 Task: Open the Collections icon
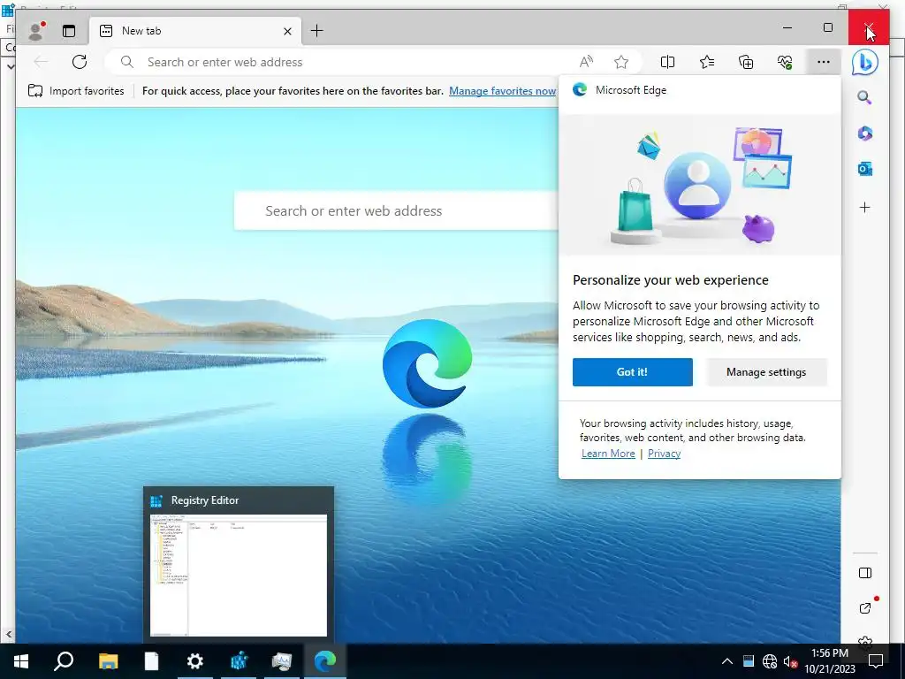746,62
